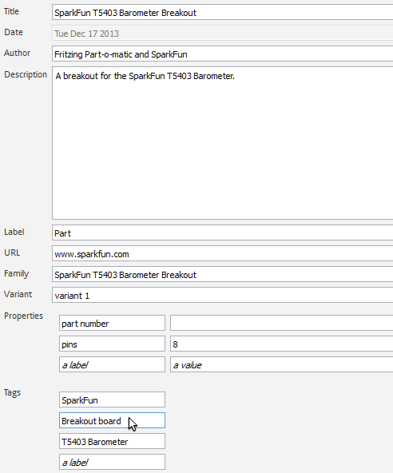The width and height of the screenshot is (393, 473).
Task: Select the 'part number' property name field
Action: [x=112, y=323]
